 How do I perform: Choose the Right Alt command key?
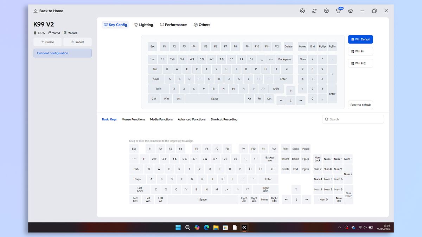(244, 199)
